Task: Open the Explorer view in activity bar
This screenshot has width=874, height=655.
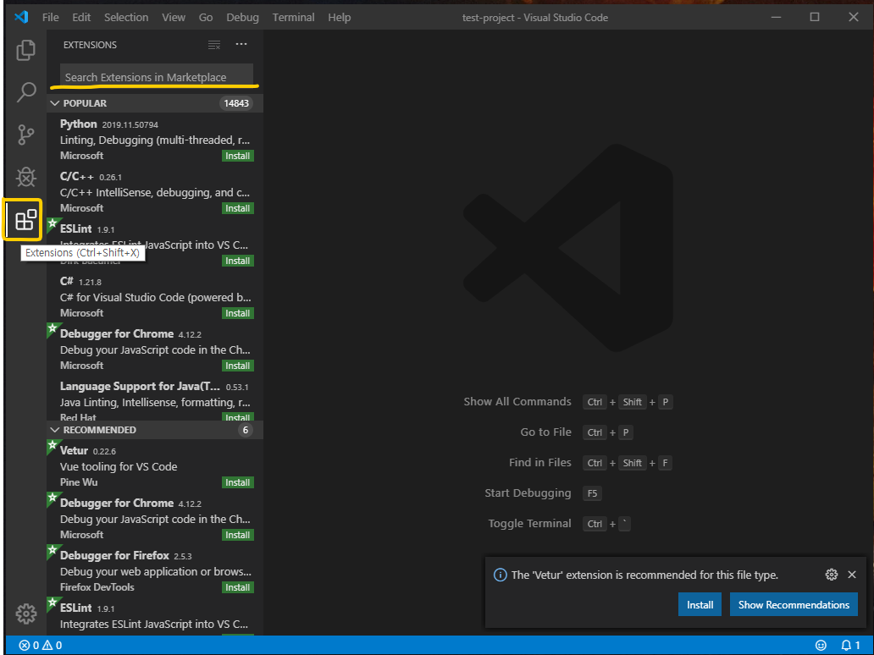Action: pos(25,50)
